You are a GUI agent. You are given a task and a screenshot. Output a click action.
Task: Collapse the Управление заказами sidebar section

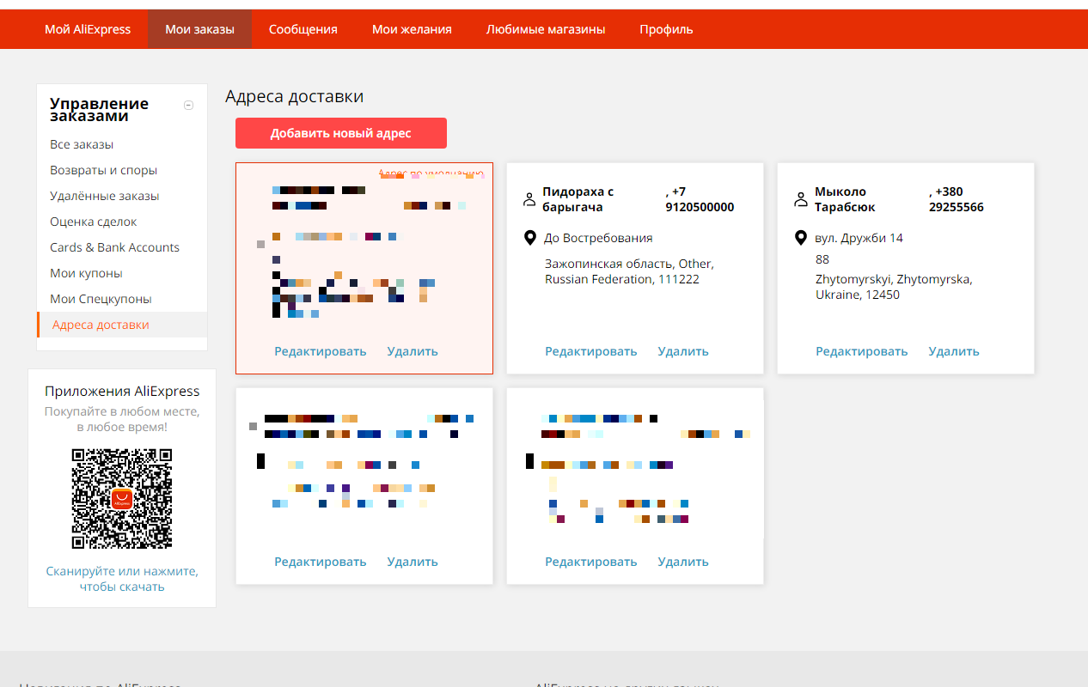point(189,106)
